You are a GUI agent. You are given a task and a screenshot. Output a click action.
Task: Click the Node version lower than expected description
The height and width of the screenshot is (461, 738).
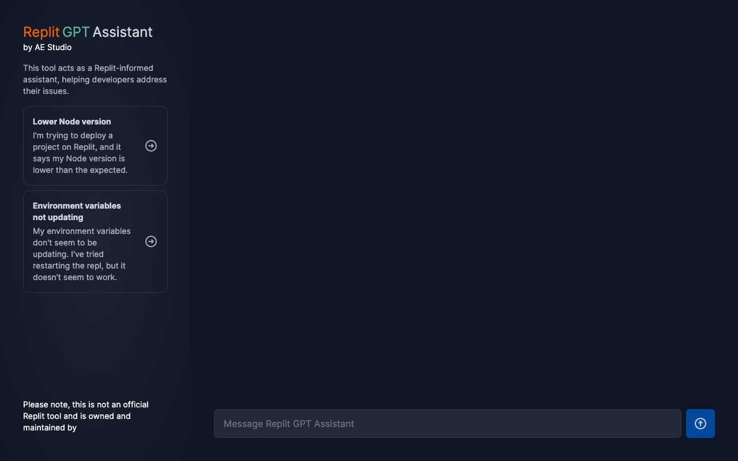pyautogui.click(x=81, y=153)
